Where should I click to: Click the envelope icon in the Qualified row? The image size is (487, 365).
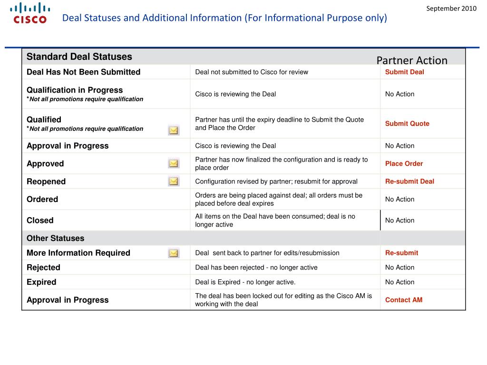174,130
